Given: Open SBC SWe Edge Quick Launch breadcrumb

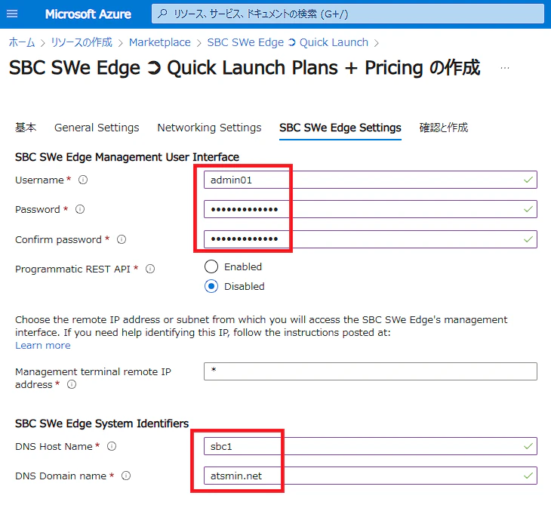Looking at the screenshot, I should pyautogui.click(x=288, y=42).
